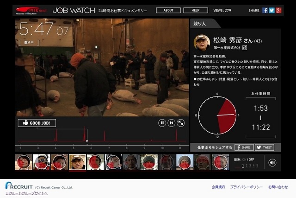
Task: Click the TWEET button under profile
Action: point(265,147)
